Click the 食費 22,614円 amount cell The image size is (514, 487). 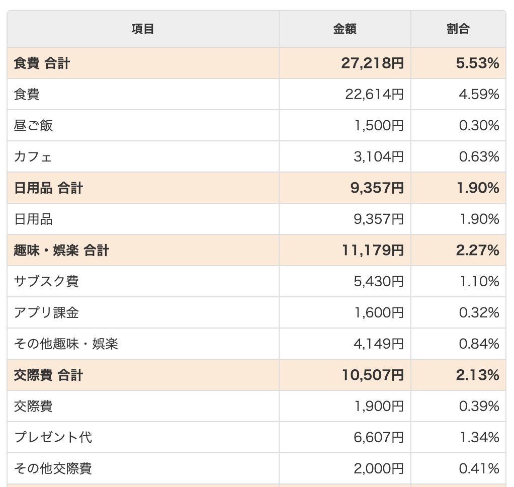[374, 95]
